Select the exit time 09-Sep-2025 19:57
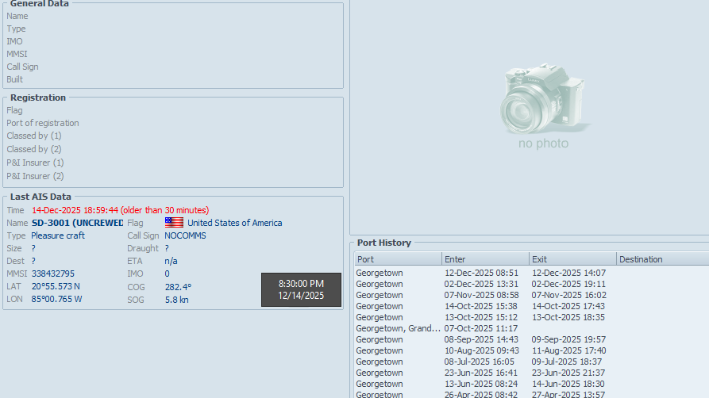Viewport: 709px width, 398px height. (568, 339)
